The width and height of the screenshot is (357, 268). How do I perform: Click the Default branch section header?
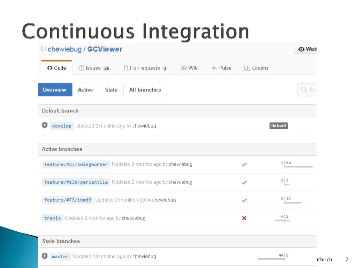pos(177,111)
